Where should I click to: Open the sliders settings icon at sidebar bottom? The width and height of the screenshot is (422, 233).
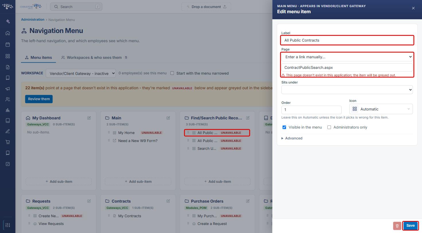8,225
